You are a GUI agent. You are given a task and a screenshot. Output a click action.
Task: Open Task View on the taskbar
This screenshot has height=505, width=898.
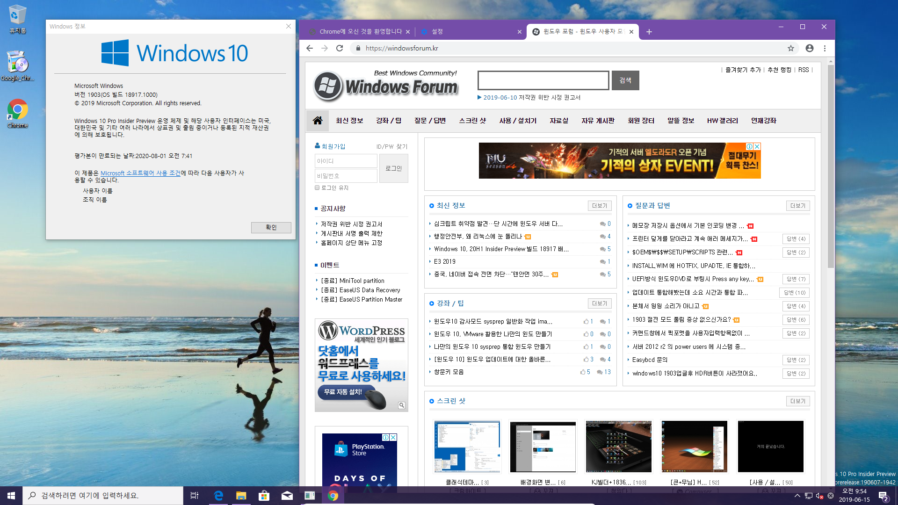(x=195, y=496)
